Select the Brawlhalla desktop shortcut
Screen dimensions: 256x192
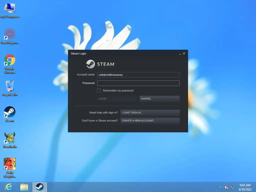pos(10,140)
